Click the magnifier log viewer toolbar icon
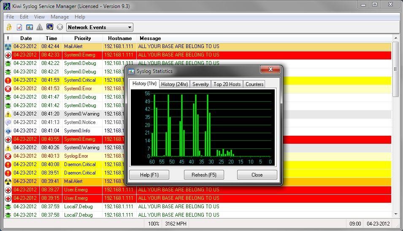The image size is (403, 231). pos(50,27)
